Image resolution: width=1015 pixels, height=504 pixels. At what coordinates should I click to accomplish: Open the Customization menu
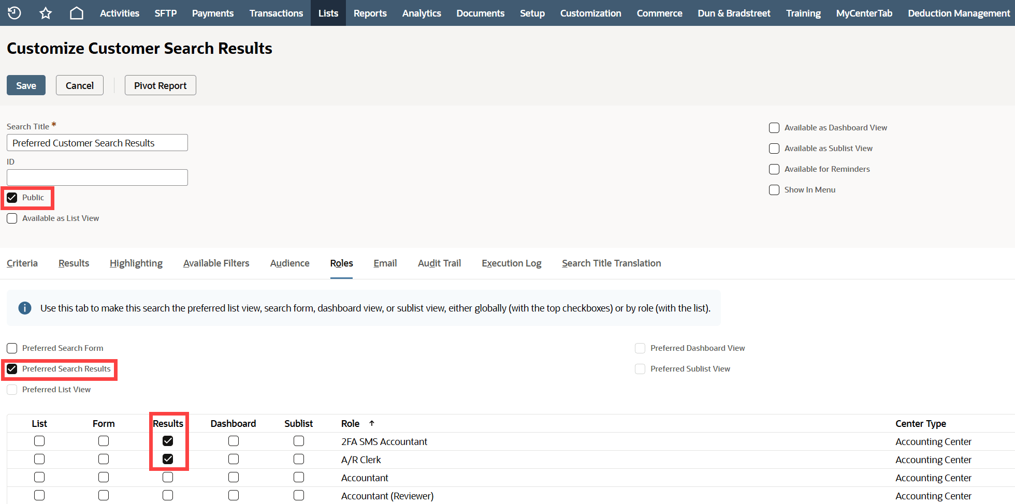[x=591, y=13]
